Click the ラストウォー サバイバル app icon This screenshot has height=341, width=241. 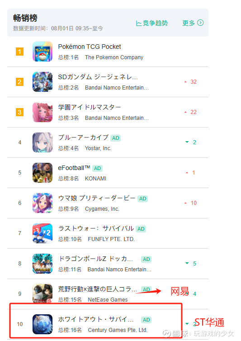click(x=43, y=233)
